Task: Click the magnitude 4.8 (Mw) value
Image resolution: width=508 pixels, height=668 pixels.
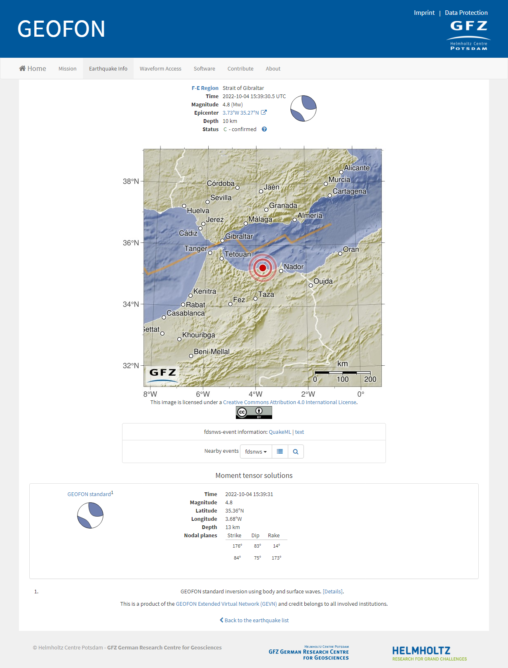Action: (x=233, y=104)
